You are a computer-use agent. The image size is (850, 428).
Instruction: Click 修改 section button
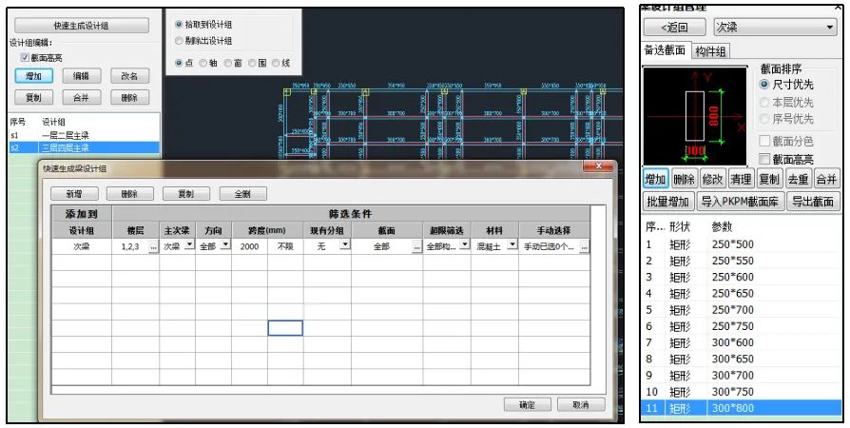pos(712,179)
